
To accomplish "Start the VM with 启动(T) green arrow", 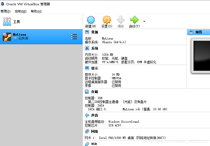I will (134, 20).
